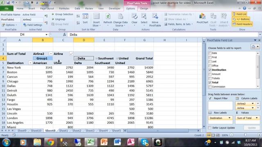Click the Save icon in quick access toolbar
262x147 pixels.
[8, 2]
